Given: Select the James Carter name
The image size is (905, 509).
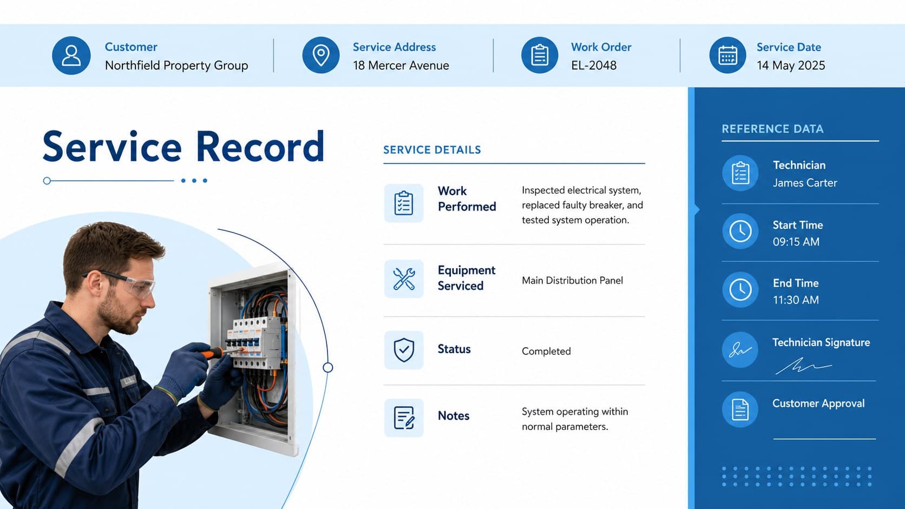Looking at the screenshot, I should click(805, 183).
